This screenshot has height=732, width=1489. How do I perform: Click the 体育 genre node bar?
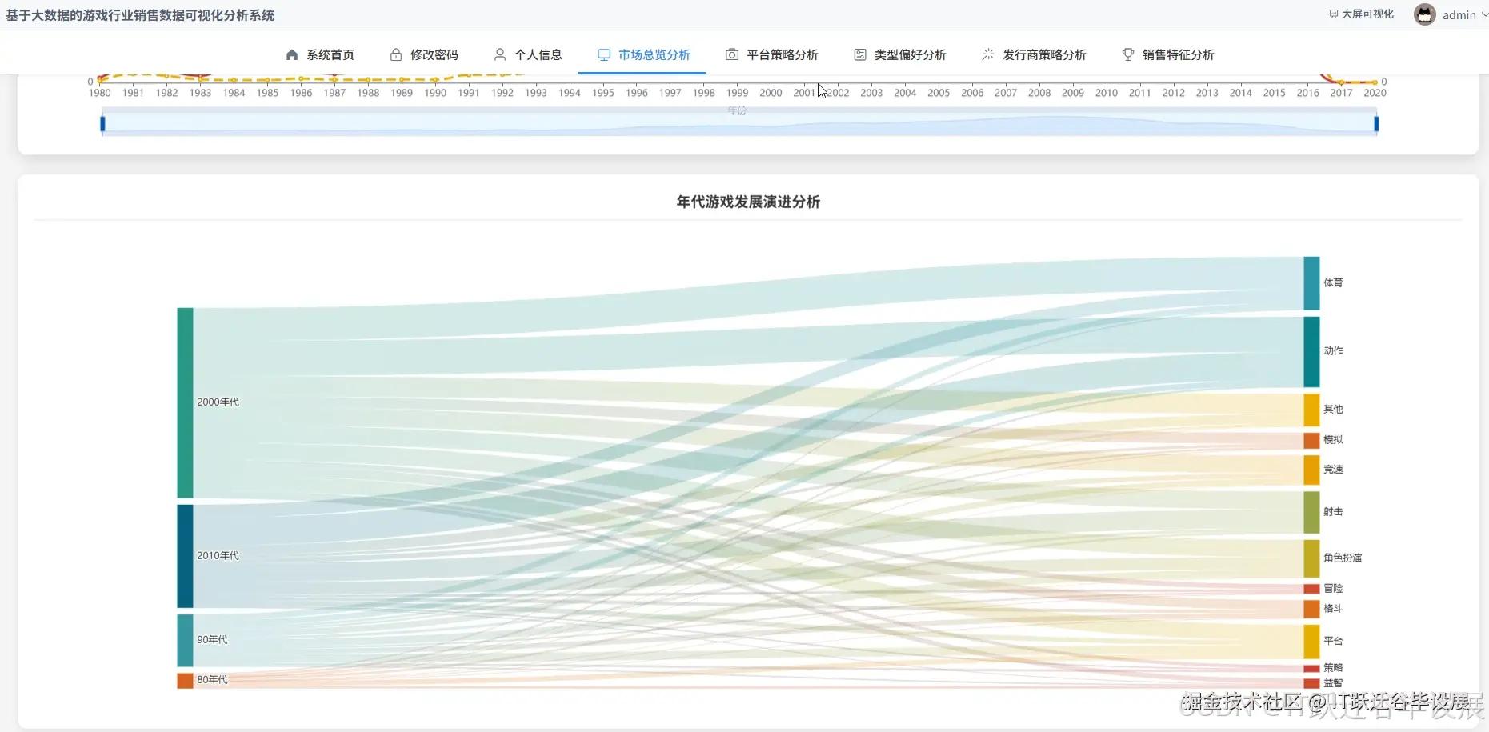(1311, 283)
